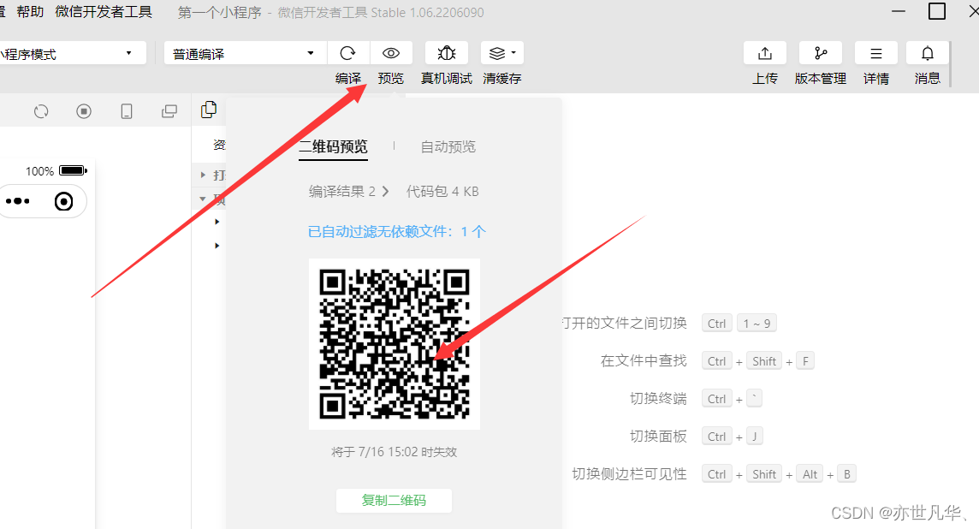Image resolution: width=979 pixels, height=529 pixels.
Task: Click the 复制二维码 button
Action: 394,500
